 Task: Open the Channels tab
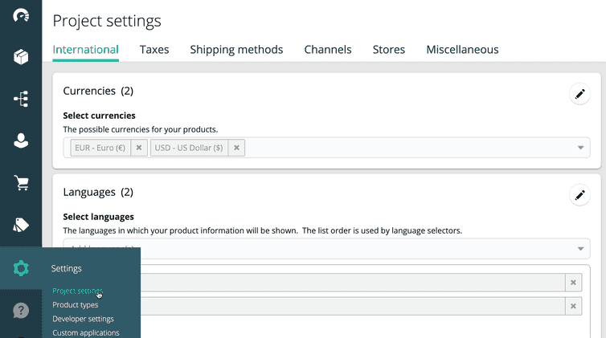(327, 50)
